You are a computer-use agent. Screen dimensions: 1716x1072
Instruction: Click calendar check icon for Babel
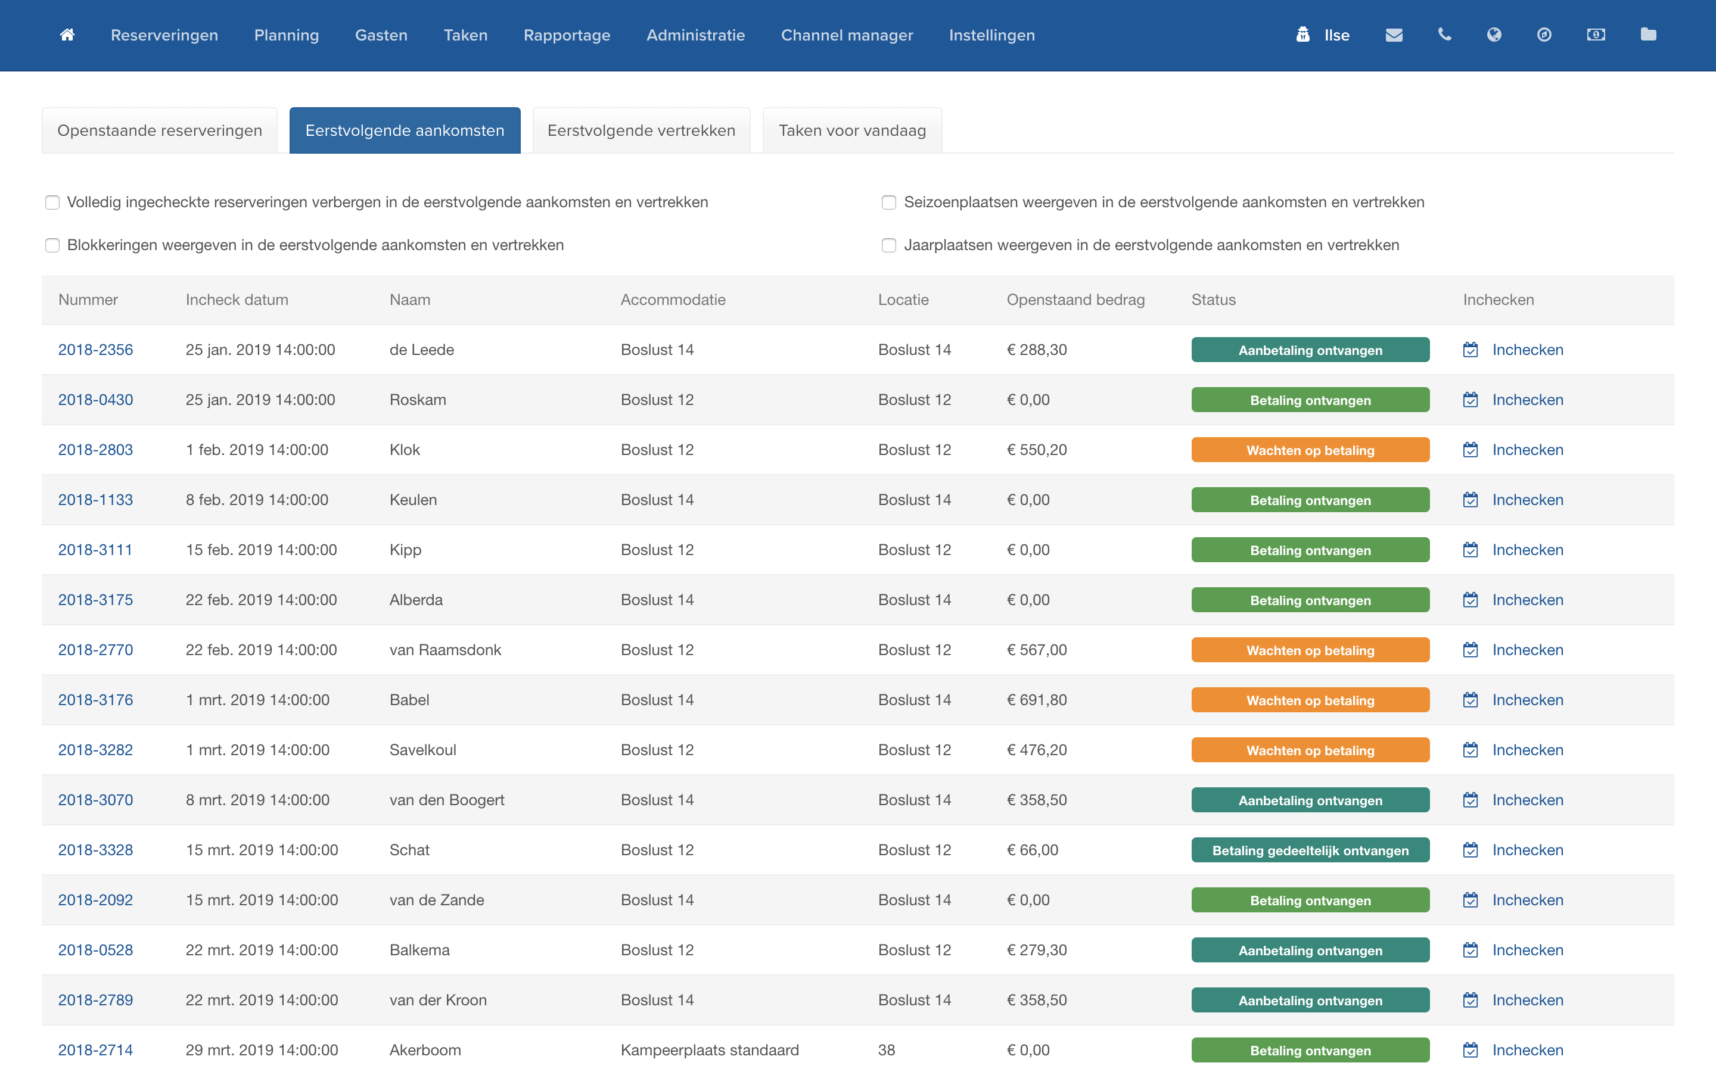point(1471,700)
